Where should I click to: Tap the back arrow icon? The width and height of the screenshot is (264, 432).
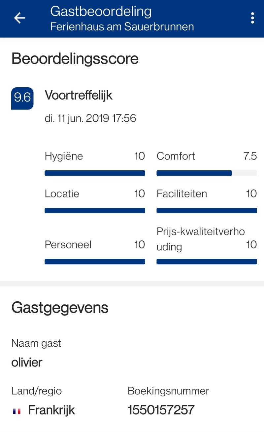coord(19,18)
